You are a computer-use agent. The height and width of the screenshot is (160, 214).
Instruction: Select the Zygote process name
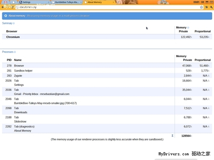[18, 76]
